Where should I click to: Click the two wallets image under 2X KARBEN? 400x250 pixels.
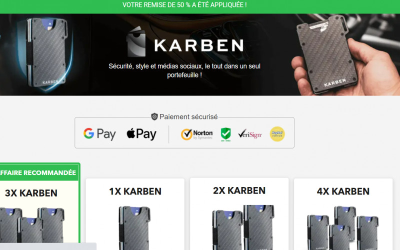(x=243, y=227)
